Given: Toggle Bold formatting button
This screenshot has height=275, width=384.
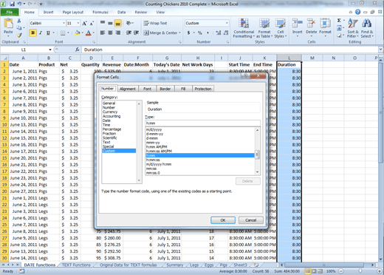Looking at the screenshot, I should tap(32, 33).
